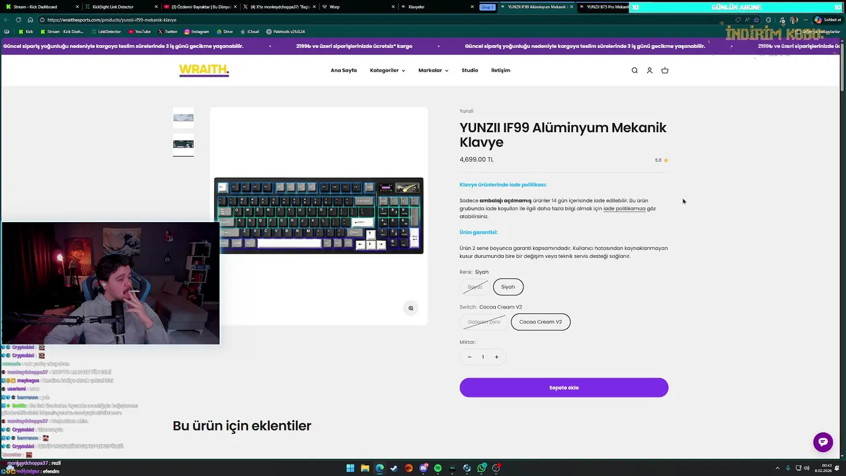
Task: Open the Instagram bookmark
Action: [196, 32]
